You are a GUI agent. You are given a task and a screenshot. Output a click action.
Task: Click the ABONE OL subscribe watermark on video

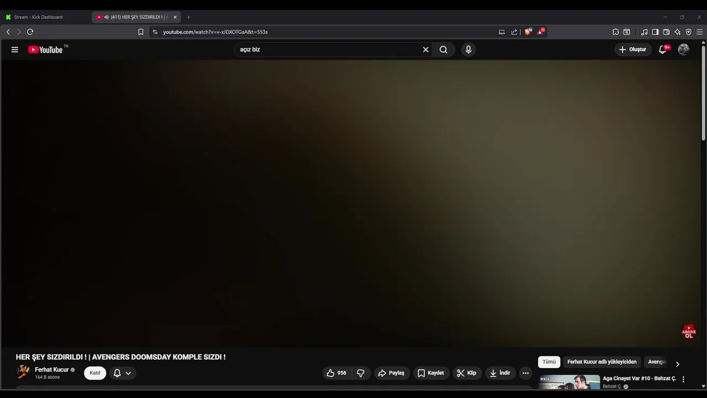[689, 332]
